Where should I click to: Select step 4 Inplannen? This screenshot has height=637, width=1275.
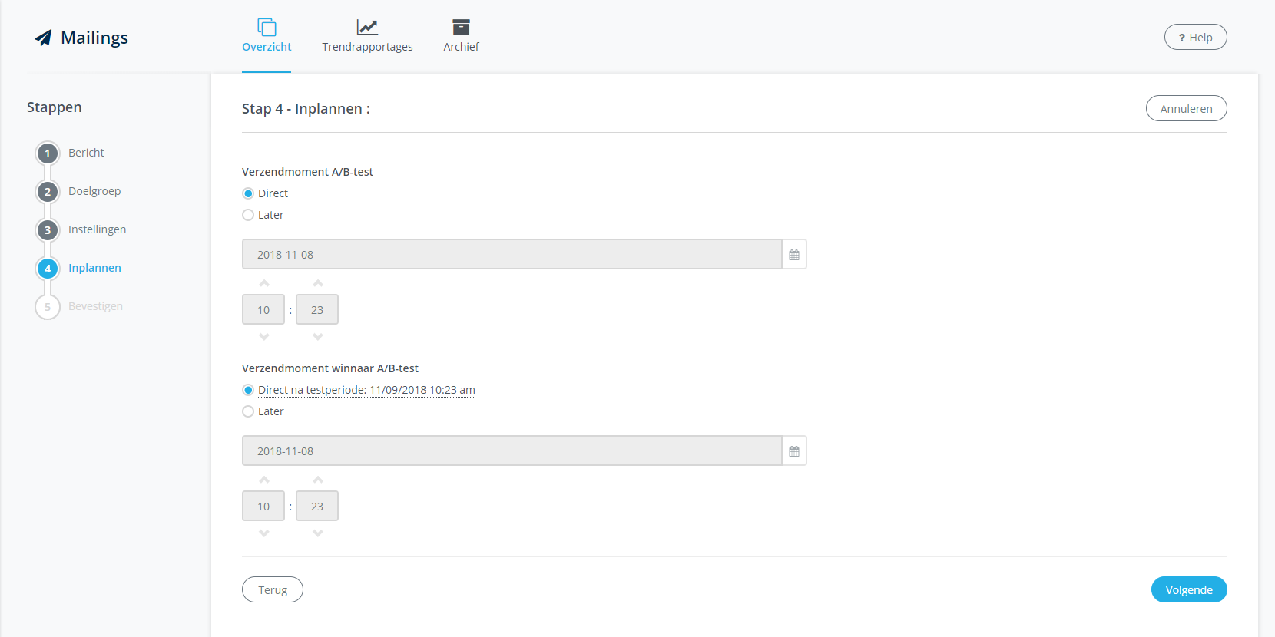(79, 268)
